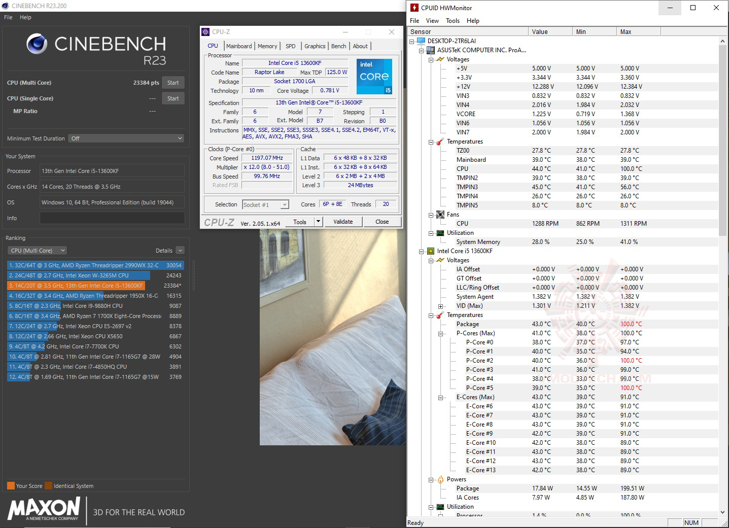Image resolution: width=729 pixels, height=528 pixels.
Task: Switch to the Graphics tab in CPU-Z
Action: coord(315,46)
